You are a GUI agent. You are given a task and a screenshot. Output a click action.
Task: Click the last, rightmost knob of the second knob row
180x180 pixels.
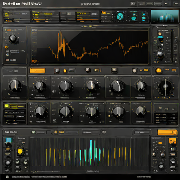pyautogui.click(x=141, y=111)
